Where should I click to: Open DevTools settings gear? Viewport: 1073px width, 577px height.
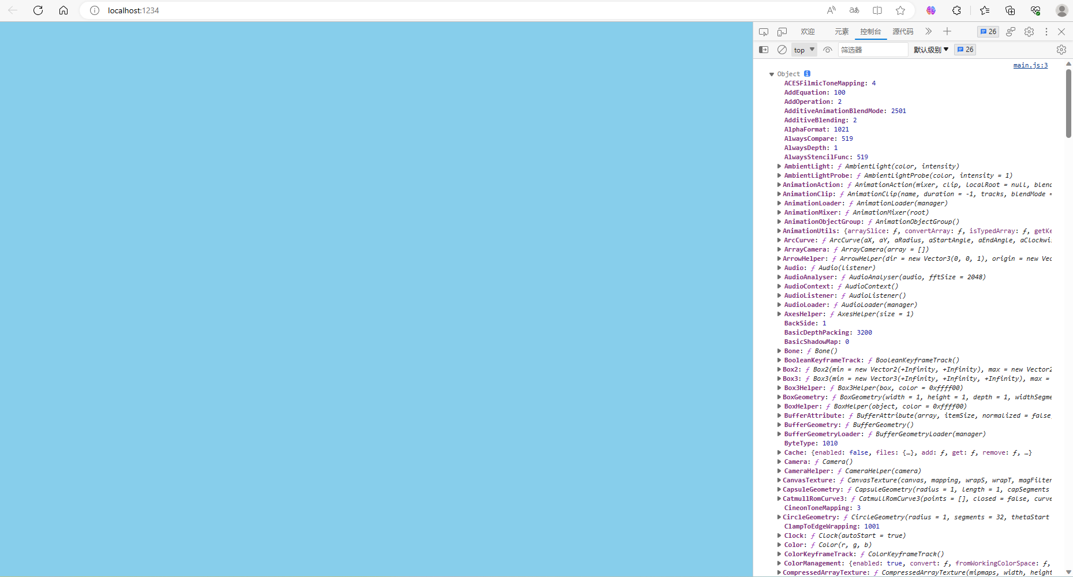[1029, 32]
